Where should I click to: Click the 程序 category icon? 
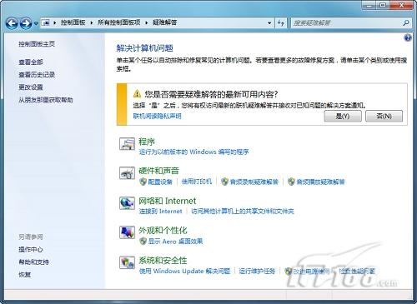pos(127,144)
